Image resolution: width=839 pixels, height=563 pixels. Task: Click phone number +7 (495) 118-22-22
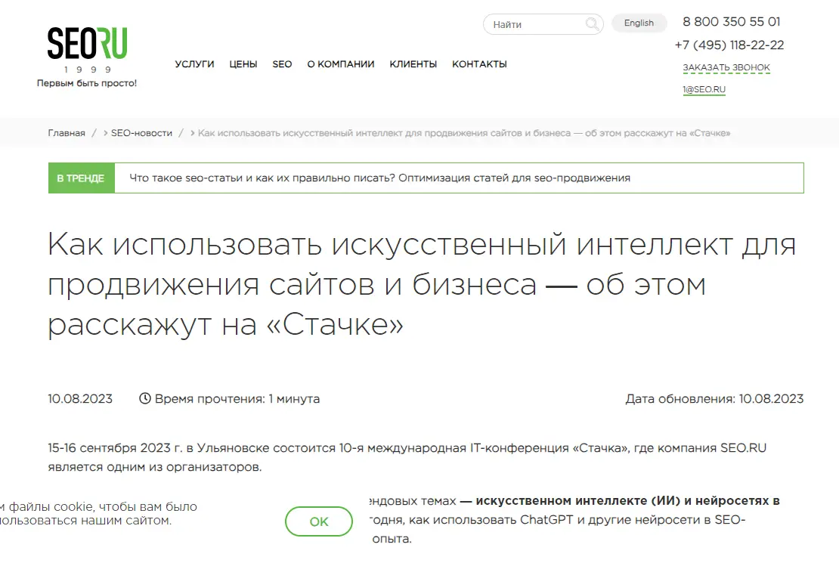(729, 45)
